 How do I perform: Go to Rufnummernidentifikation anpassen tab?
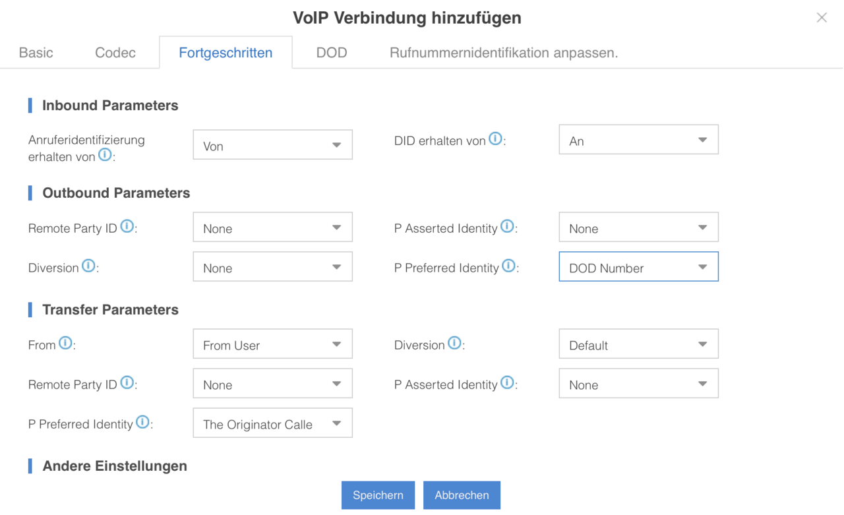(504, 53)
